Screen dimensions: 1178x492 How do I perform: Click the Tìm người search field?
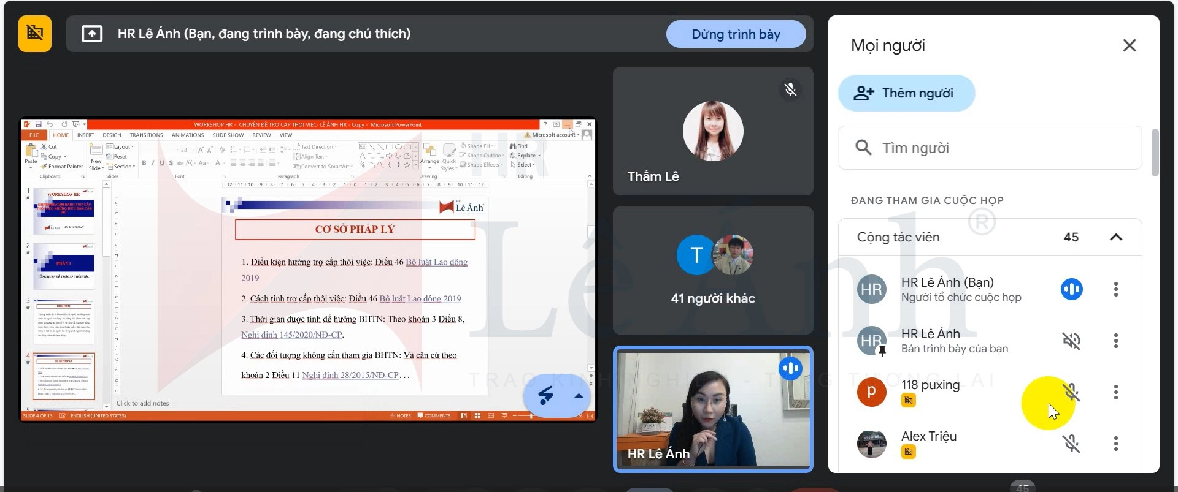coord(1006,148)
